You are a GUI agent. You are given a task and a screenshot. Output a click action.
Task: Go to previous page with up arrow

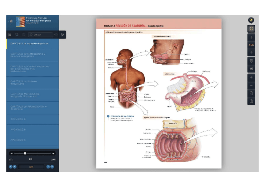[251, 37]
